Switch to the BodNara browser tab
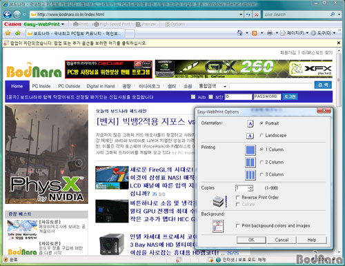 pos(75,34)
